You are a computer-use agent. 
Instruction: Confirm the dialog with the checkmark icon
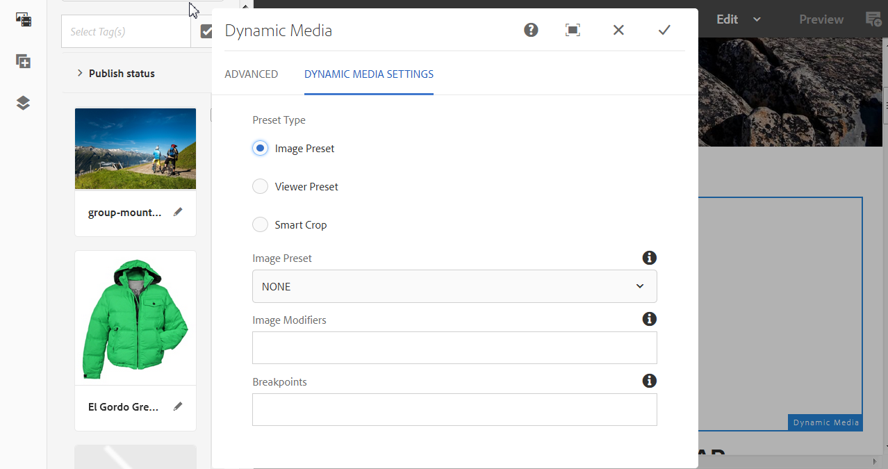(x=664, y=30)
